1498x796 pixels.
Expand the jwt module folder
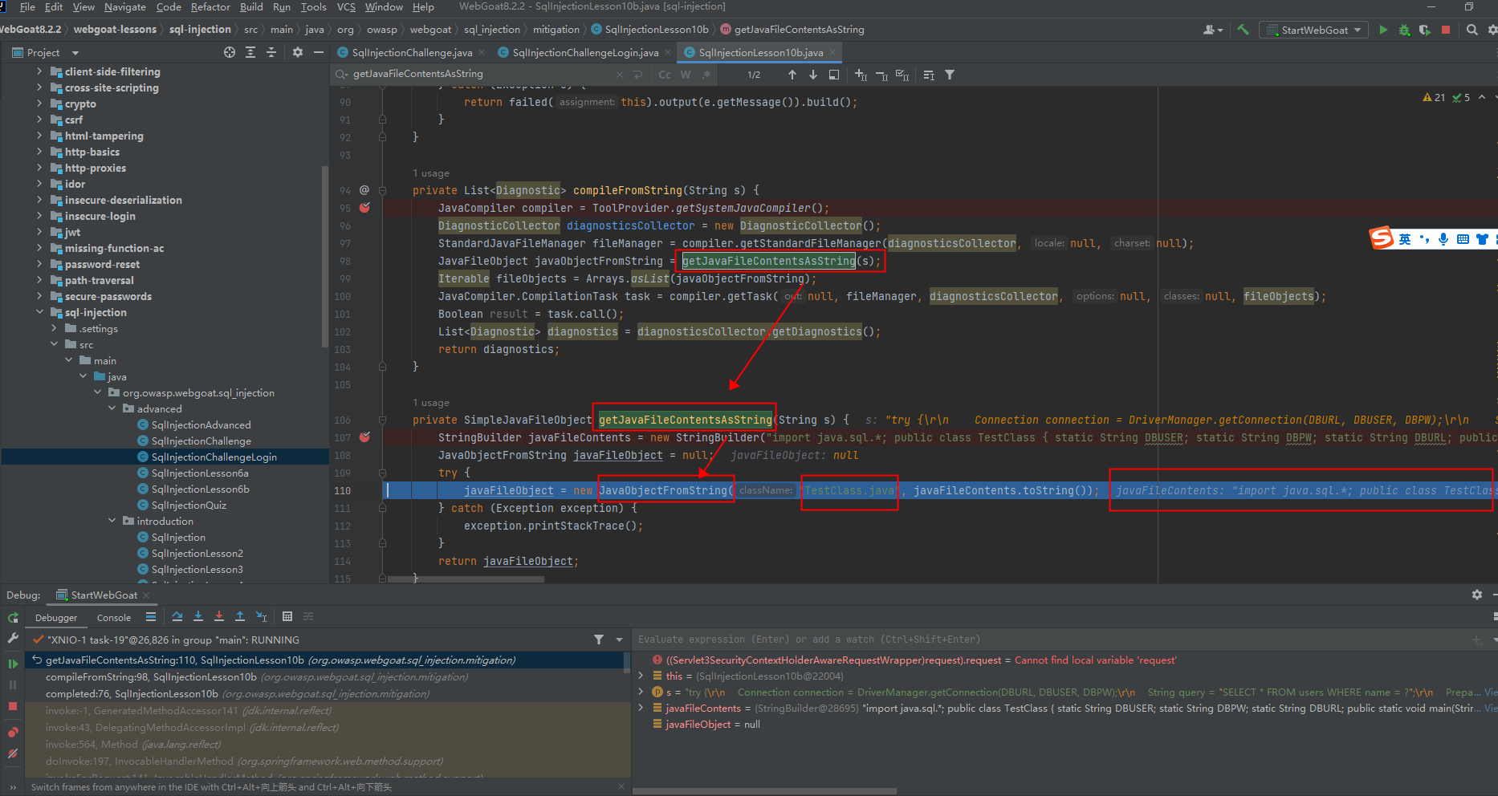tap(39, 232)
